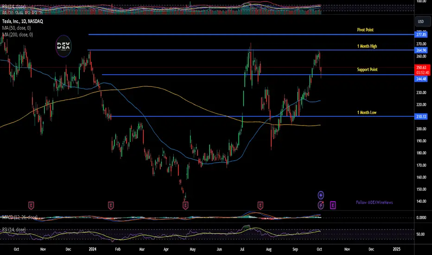This screenshot has width=432, height=255.
Task: Click the Jul label on the time axis
Action: tap(242, 249)
